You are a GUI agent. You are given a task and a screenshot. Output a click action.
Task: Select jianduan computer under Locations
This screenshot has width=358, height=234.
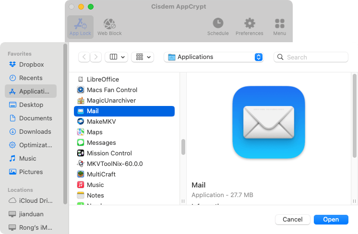[x=31, y=214]
